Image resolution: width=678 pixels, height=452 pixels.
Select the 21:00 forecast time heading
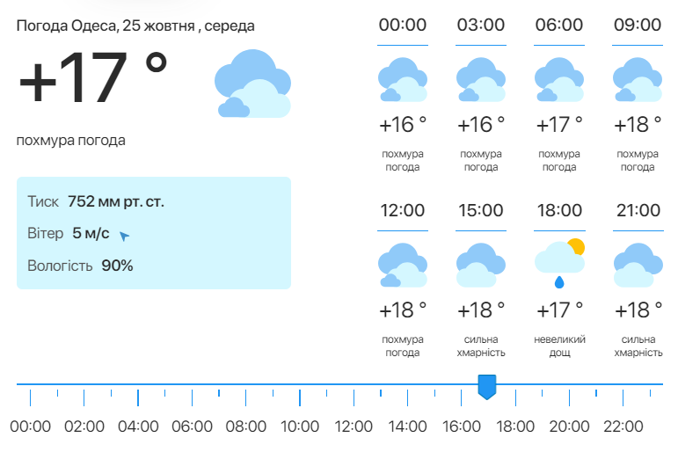pos(638,211)
